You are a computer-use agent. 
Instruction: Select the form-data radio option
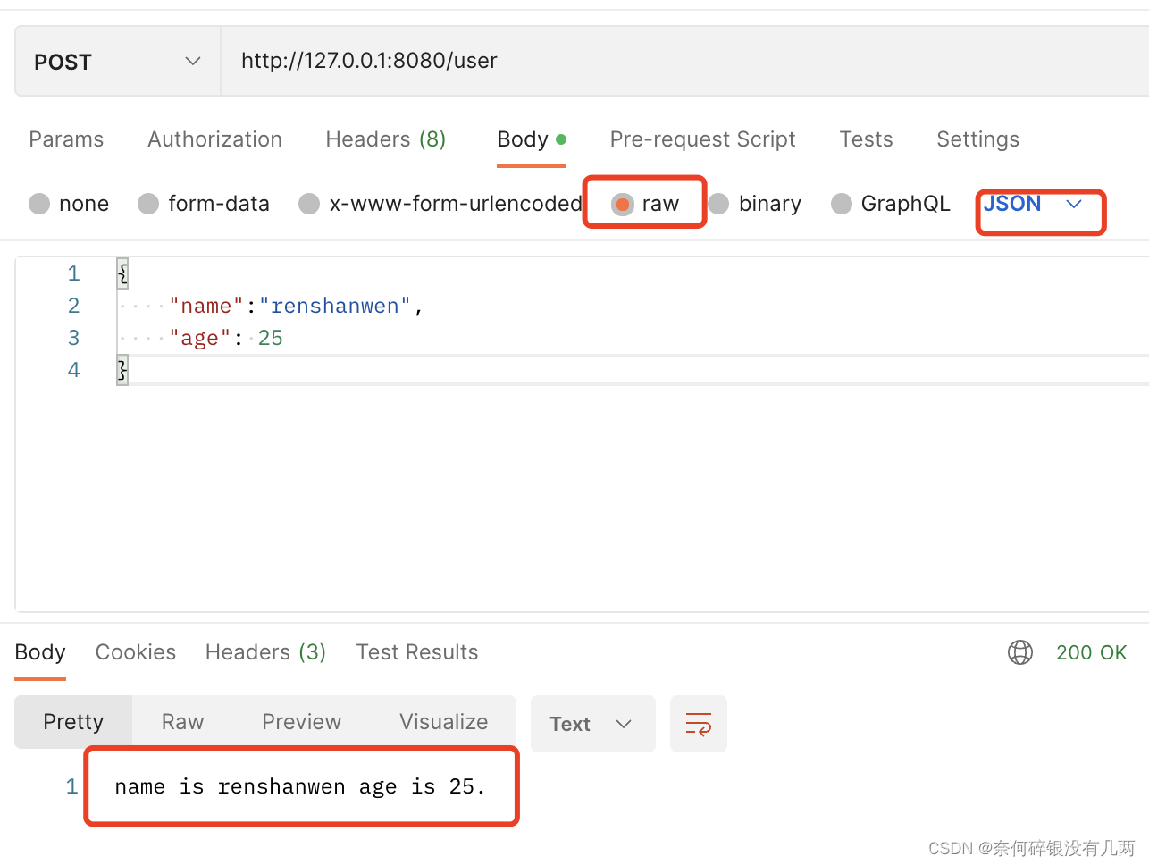pos(204,204)
